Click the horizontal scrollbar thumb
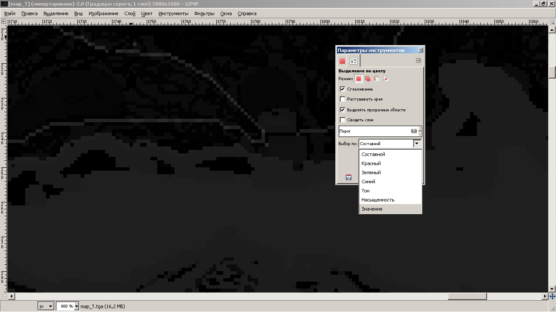Viewport: 556px width, 312px height. tap(467, 296)
